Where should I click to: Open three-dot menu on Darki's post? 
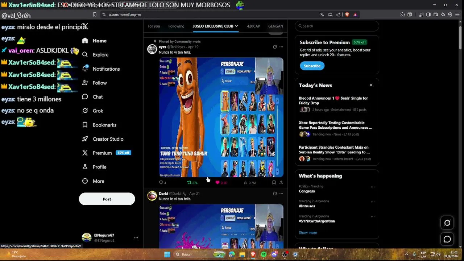tap(281, 194)
